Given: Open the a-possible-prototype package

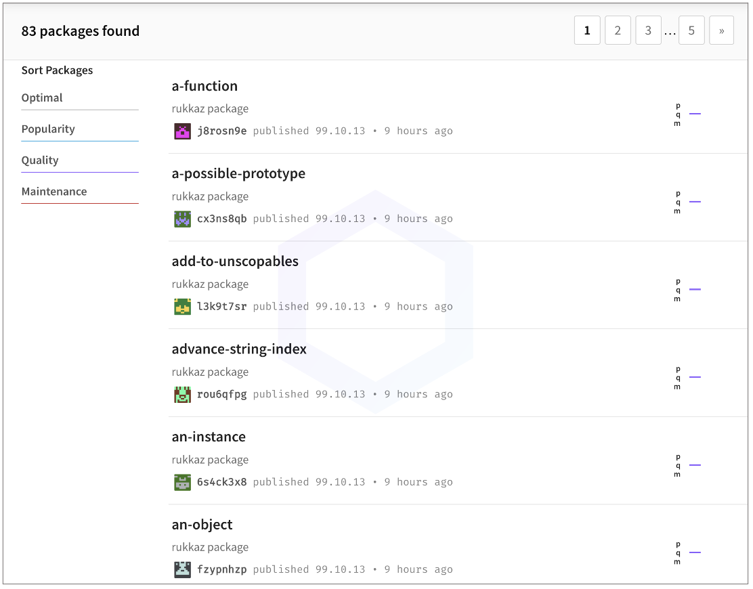Looking at the screenshot, I should point(238,174).
